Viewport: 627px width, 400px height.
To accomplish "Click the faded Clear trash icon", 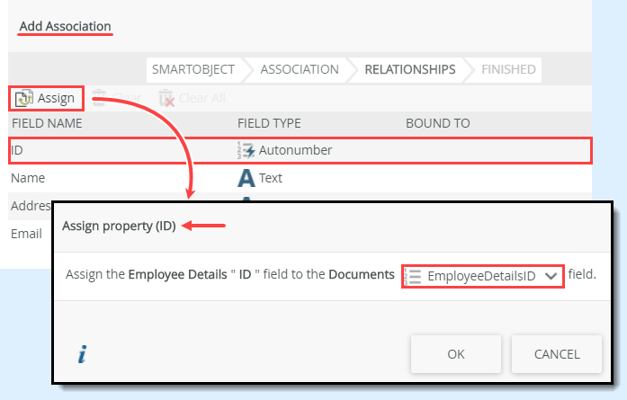I will pyautogui.click(x=101, y=98).
